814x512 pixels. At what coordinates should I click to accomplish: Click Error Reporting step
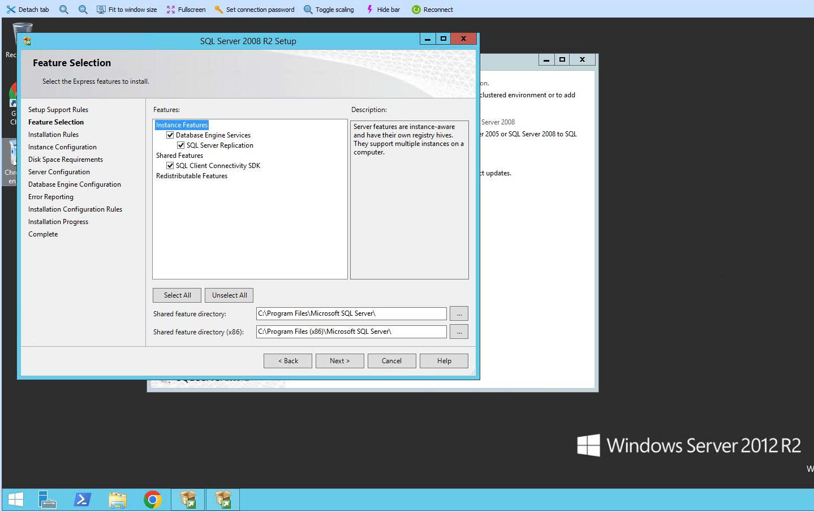[x=51, y=197]
